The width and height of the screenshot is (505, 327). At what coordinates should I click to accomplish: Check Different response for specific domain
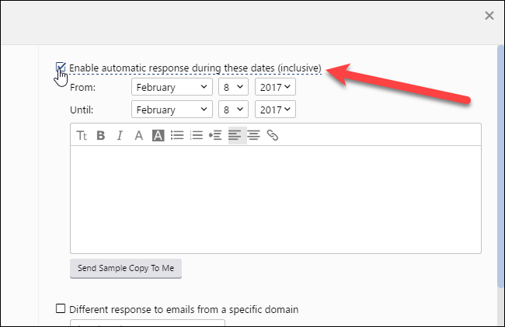[x=61, y=308]
